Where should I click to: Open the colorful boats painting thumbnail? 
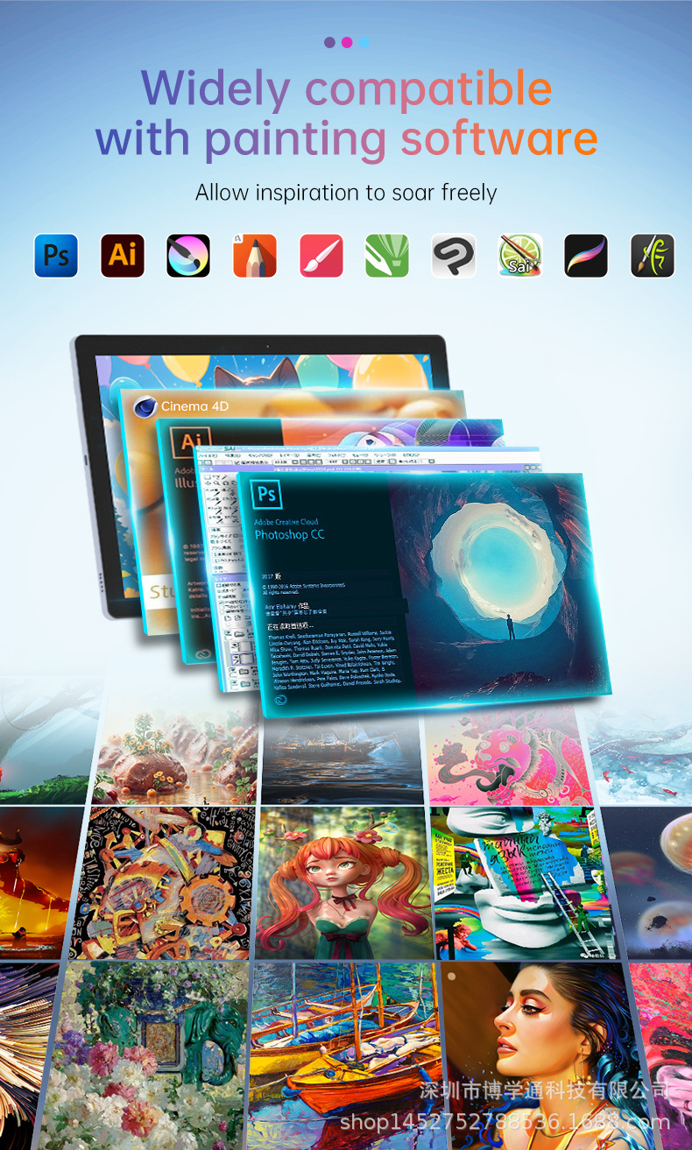click(347, 1056)
